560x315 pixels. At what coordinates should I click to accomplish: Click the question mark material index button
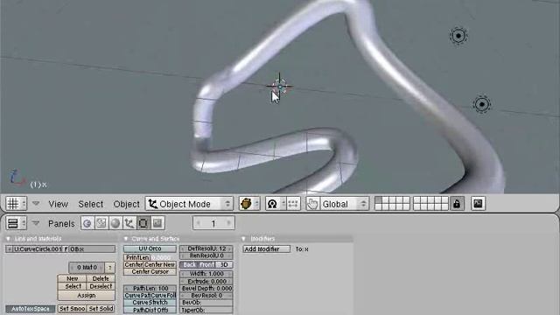point(109,267)
